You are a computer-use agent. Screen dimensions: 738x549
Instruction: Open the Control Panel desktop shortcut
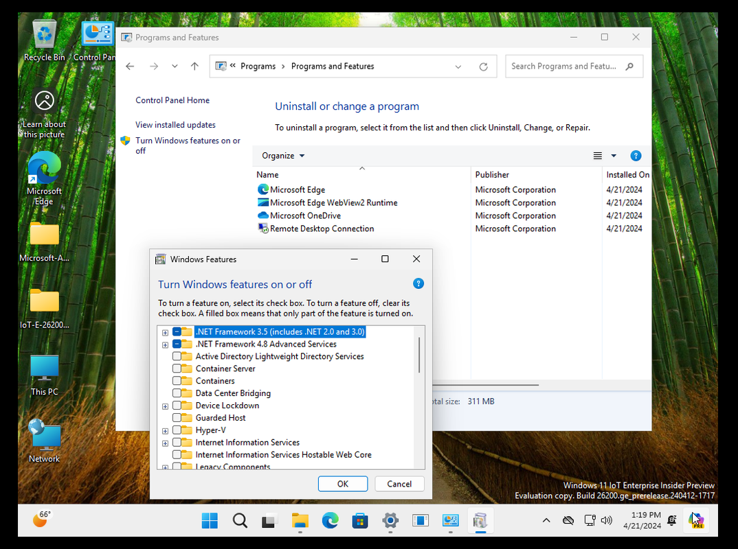point(98,41)
